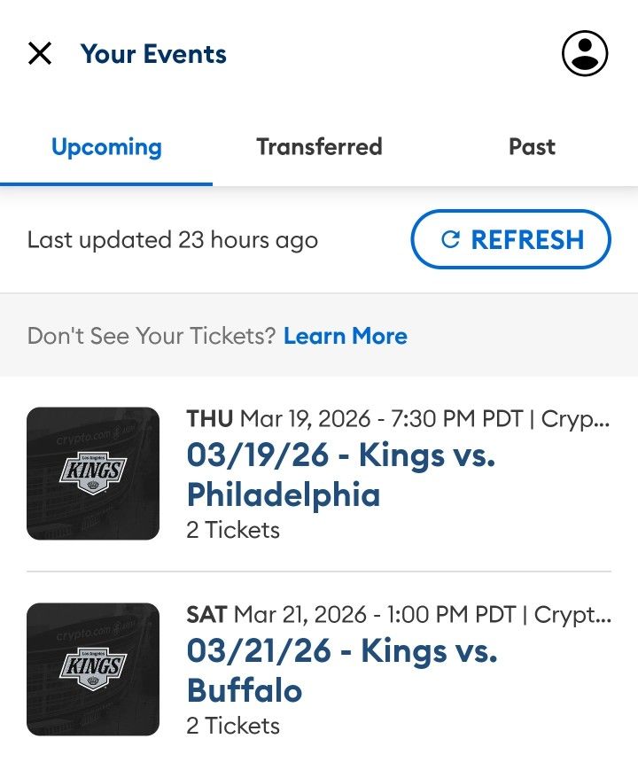Close the Your Events screen with X
The width and height of the screenshot is (638, 762).
(x=40, y=53)
